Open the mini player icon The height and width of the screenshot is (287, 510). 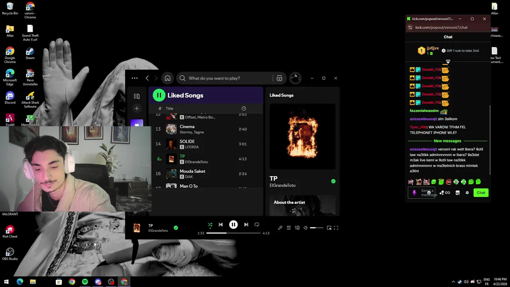point(329,228)
